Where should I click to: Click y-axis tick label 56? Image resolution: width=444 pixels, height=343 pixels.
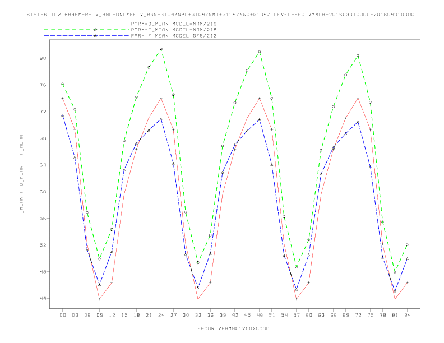click(42, 218)
